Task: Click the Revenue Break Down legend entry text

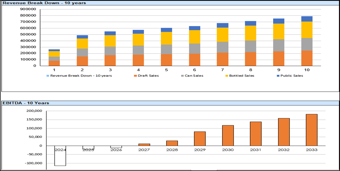Action: click(x=81, y=76)
